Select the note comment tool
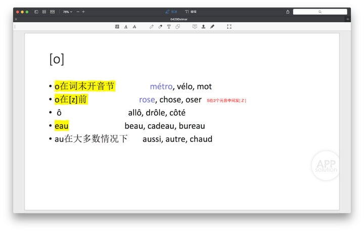The width and height of the screenshot is (364, 232). (x=195, y=27)
